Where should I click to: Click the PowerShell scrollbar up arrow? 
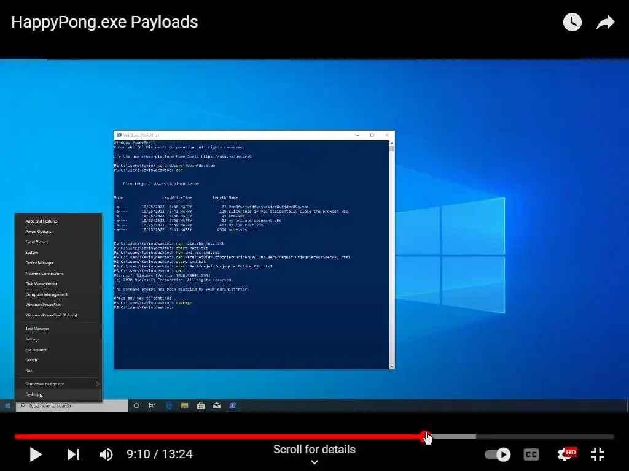392,143
